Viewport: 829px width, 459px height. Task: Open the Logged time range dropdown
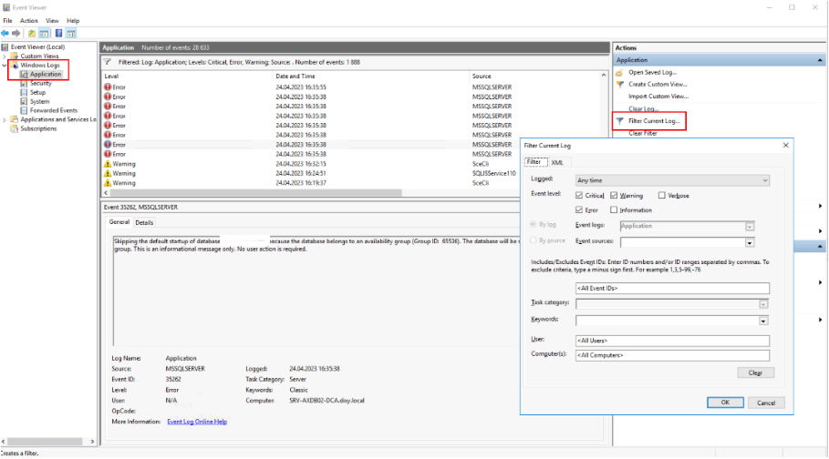click(673, 180)
